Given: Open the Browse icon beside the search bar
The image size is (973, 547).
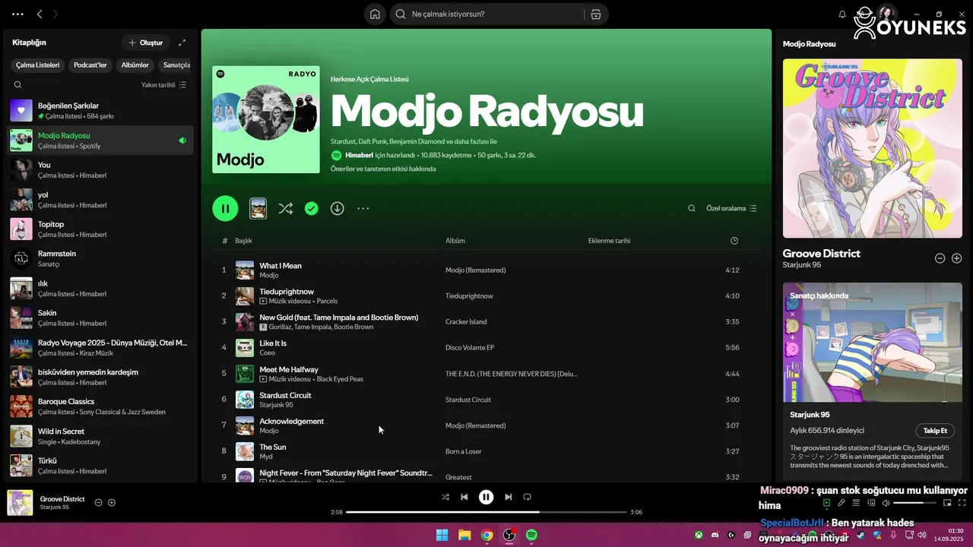Looking at the screenshot, I should point(596,14).
